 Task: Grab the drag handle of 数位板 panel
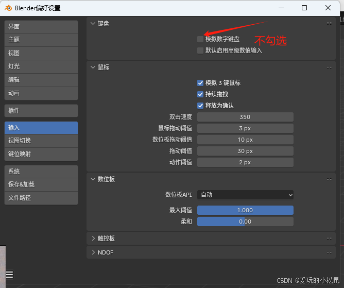coord(329,179)
